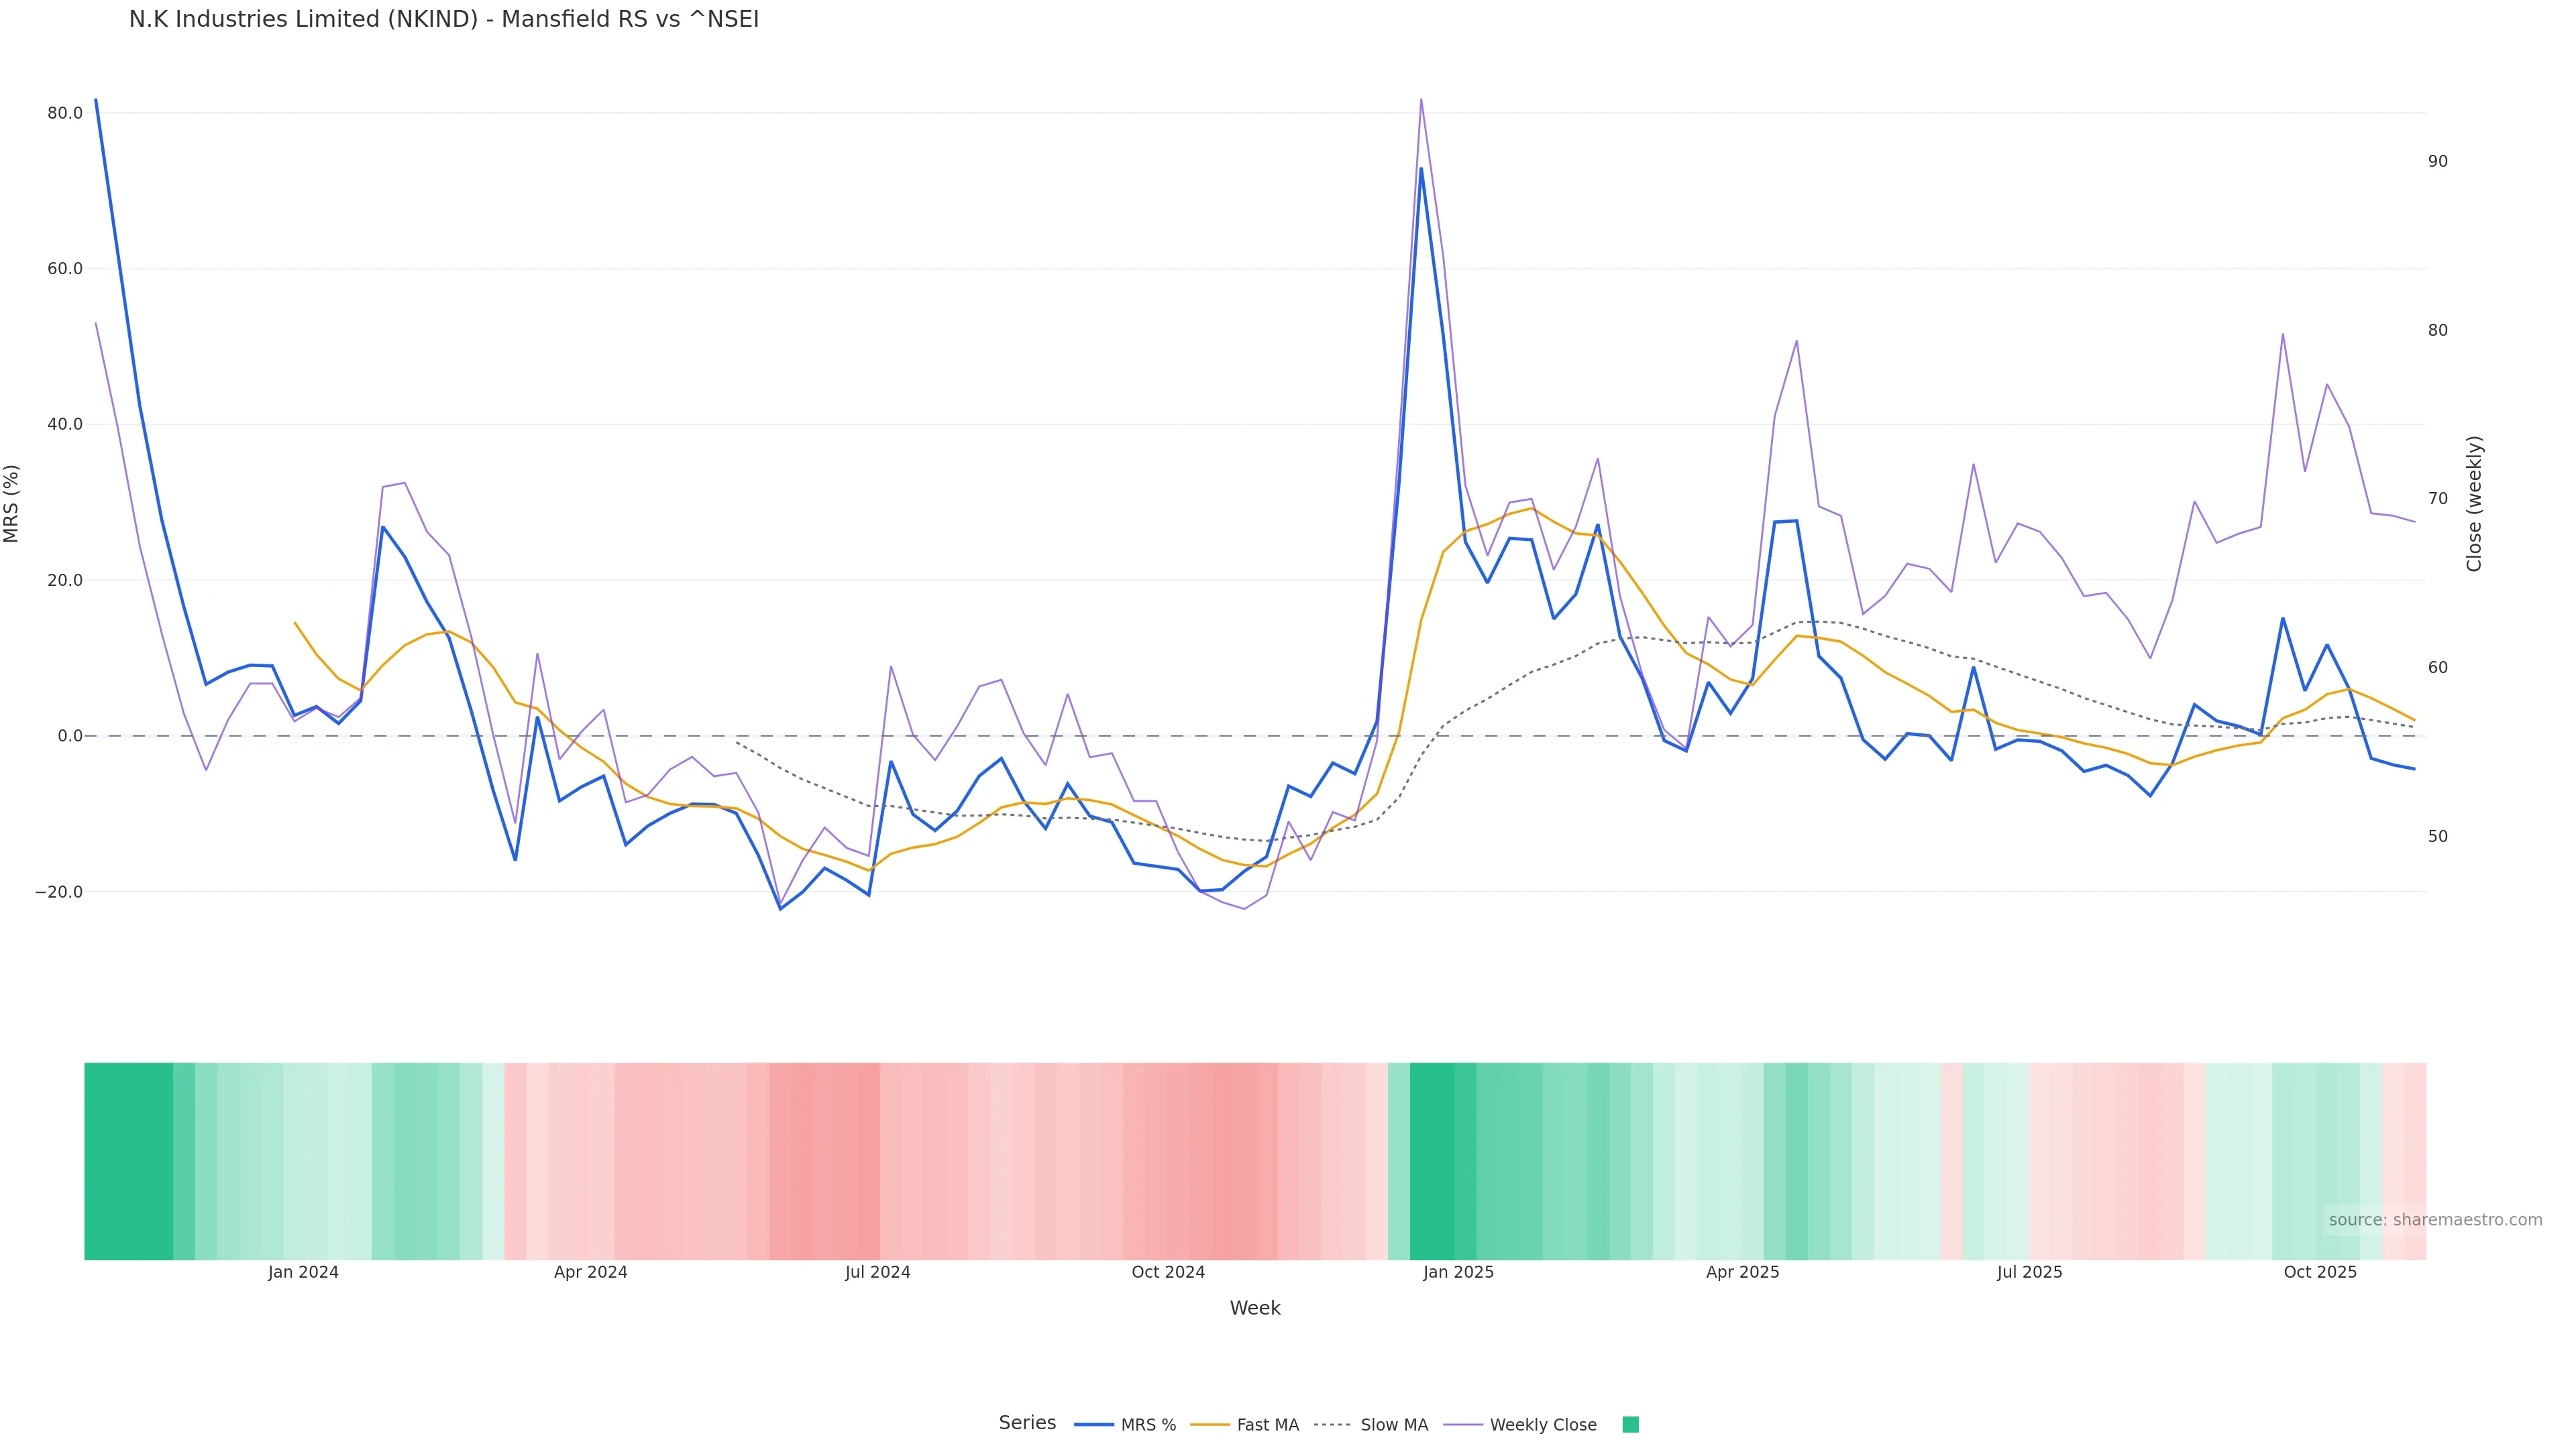Click the Week x-axis title
Screen dimensions: 2576x1448
click(x=1255, y=1308)
